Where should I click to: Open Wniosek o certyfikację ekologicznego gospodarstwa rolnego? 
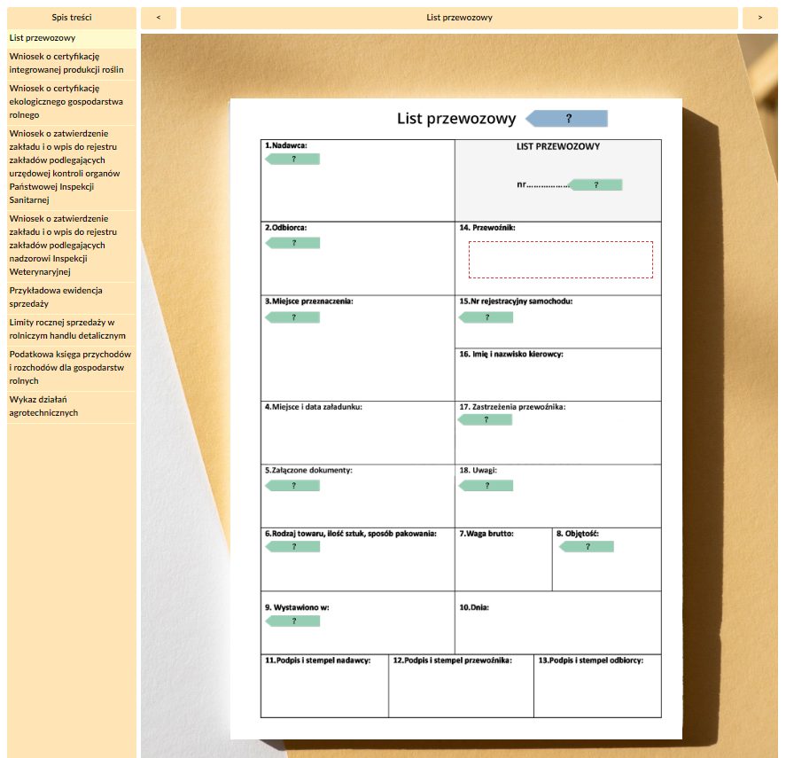[x=72, y=102]
